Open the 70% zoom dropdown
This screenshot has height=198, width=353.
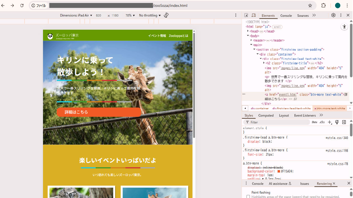[130, 15]
